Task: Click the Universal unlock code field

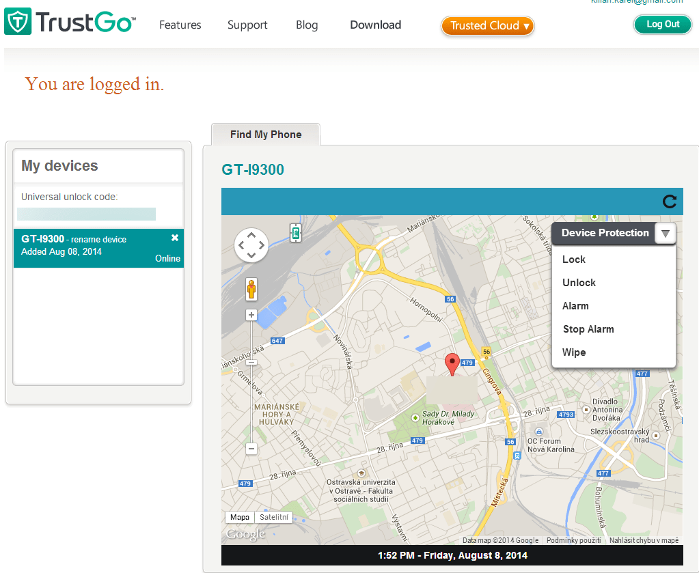Action: tap(87, 214)
